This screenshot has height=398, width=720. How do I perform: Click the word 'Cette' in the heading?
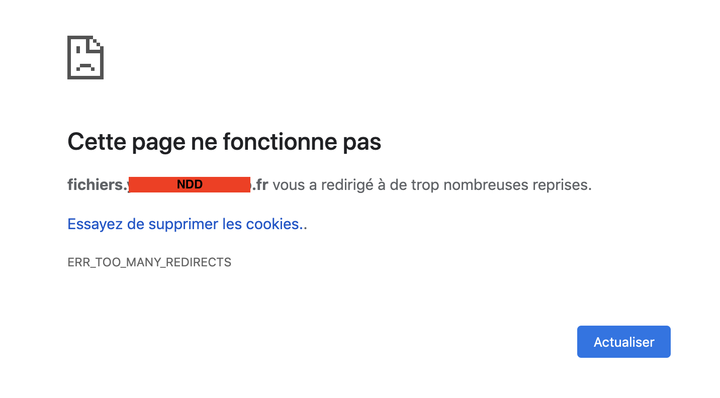tap(97, 142)
